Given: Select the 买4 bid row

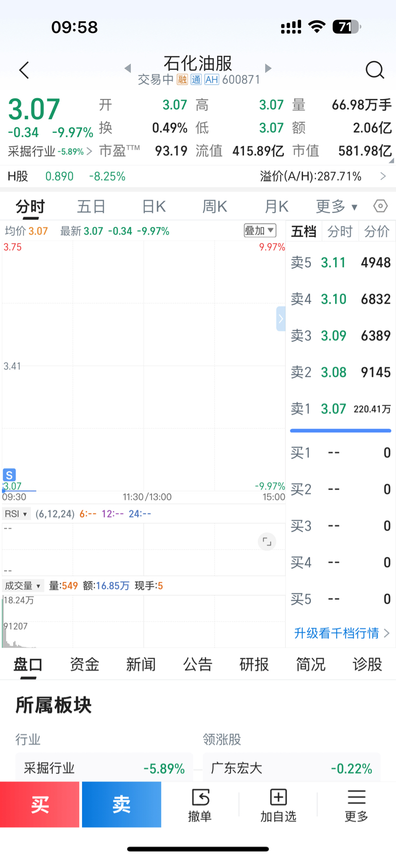Looking at the screenshot, I should 341,563.
